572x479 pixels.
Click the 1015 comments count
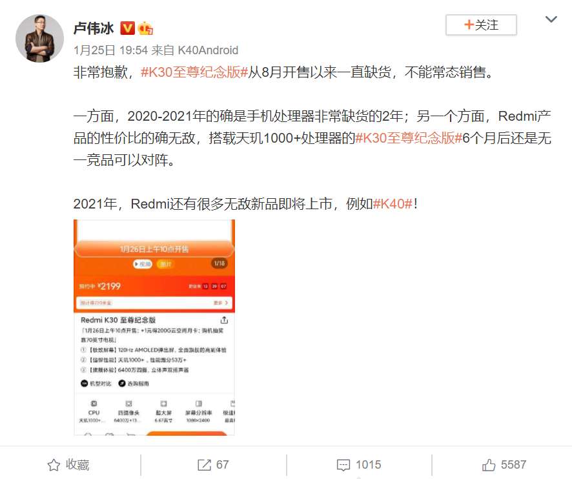369,465
